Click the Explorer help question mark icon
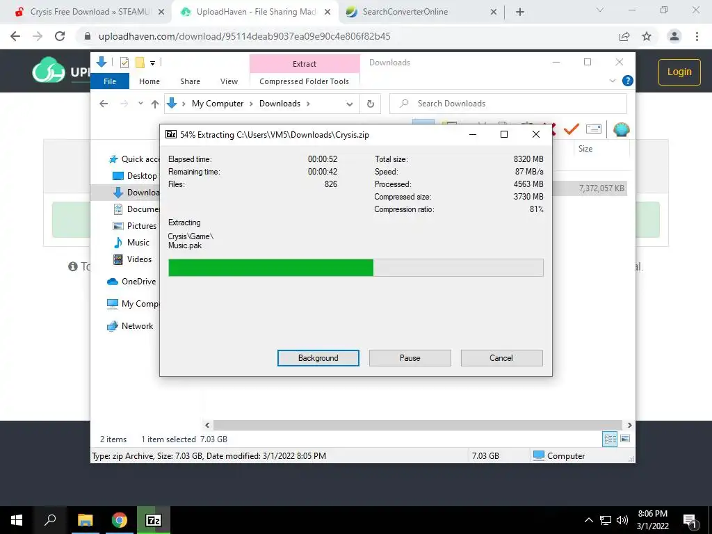The width and height of the screenshot is (712, 534). [x=628, y=81]
